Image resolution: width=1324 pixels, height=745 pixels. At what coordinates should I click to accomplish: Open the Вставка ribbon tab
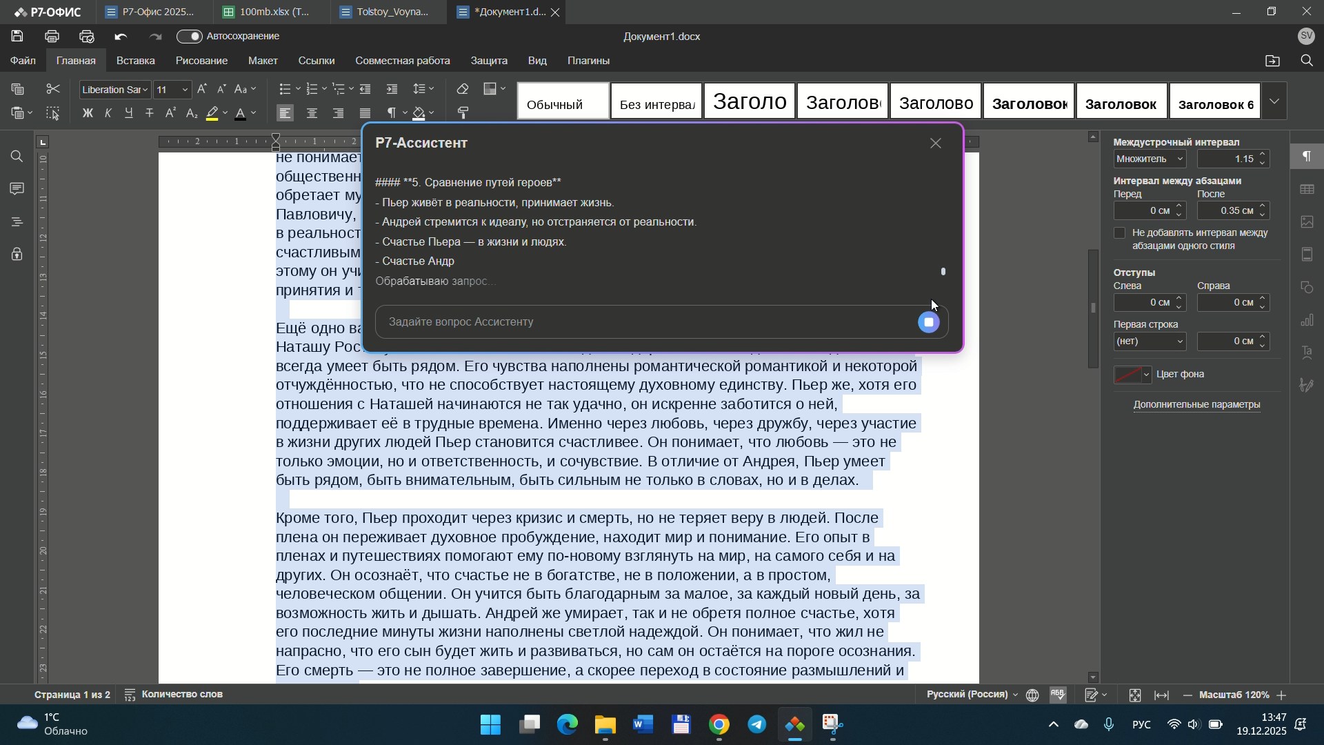[x=135, y=61]
